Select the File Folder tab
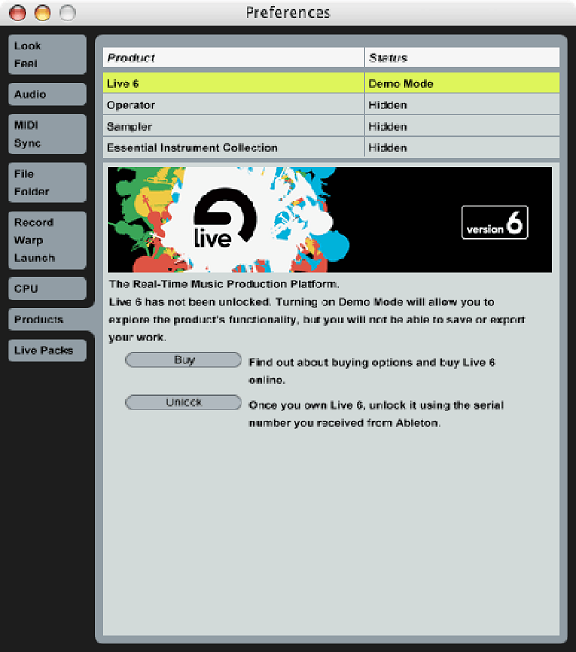 (47, 183)
